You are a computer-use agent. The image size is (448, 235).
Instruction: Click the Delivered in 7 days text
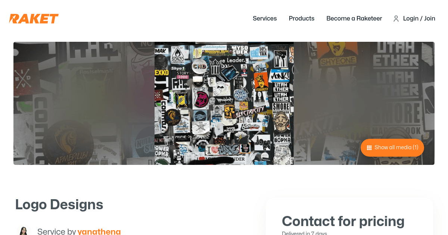pos(304,233)
